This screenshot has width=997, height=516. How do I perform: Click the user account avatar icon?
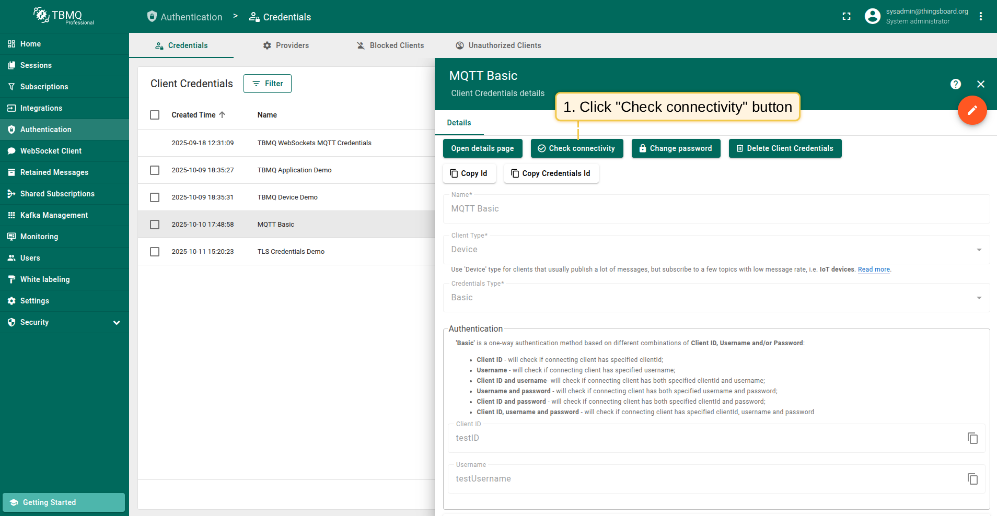pos(872,17)
